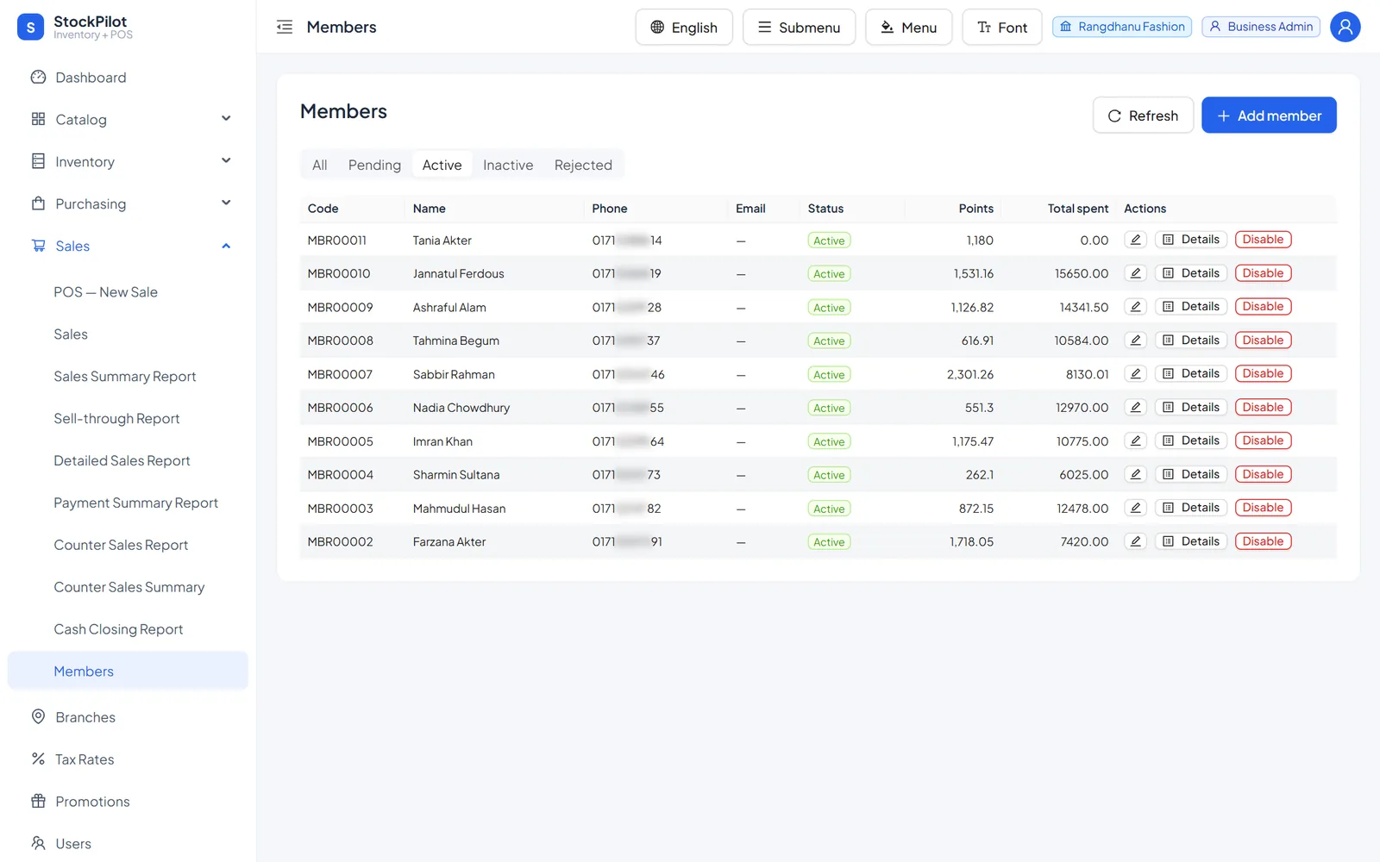The width and height of the screenshot is (1380, 862).
Task: Click the edit pencil icon for Sabbir Rahman
Action: pos(1135,374)
